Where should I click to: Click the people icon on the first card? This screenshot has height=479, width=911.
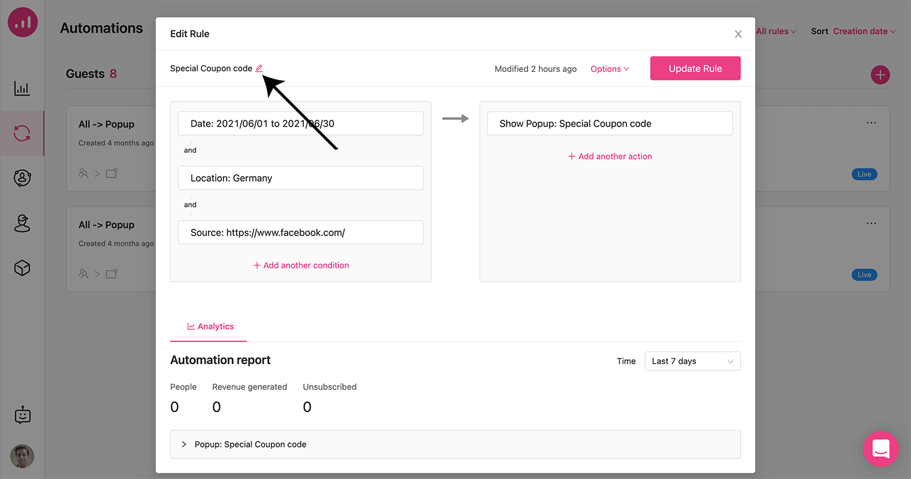pos(83,173)
